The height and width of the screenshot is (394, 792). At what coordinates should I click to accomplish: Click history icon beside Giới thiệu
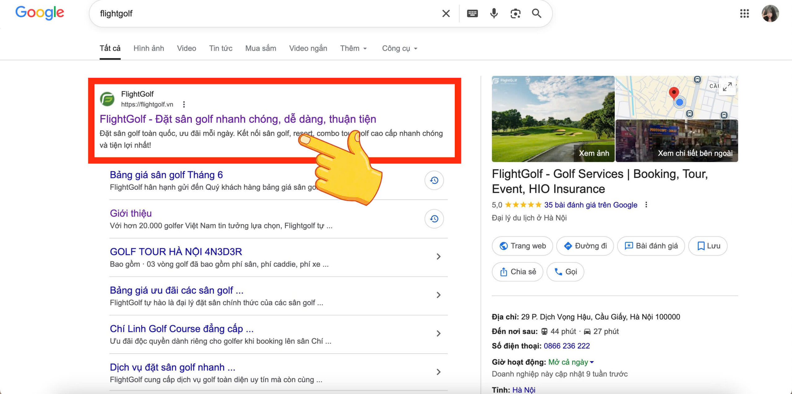click(434, 219)
